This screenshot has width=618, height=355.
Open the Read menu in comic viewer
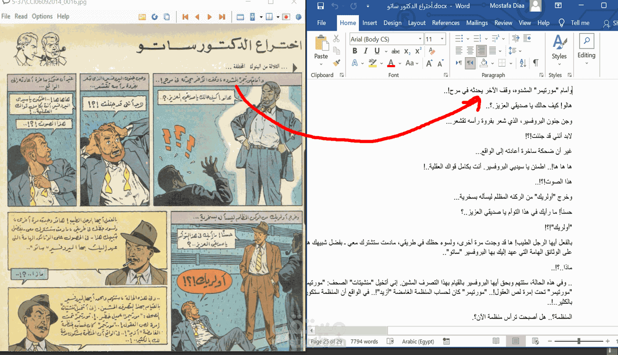point(21,16)
